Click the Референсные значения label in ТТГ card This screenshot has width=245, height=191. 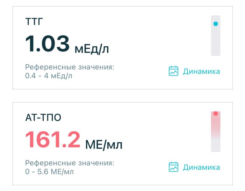coord(70,67)
